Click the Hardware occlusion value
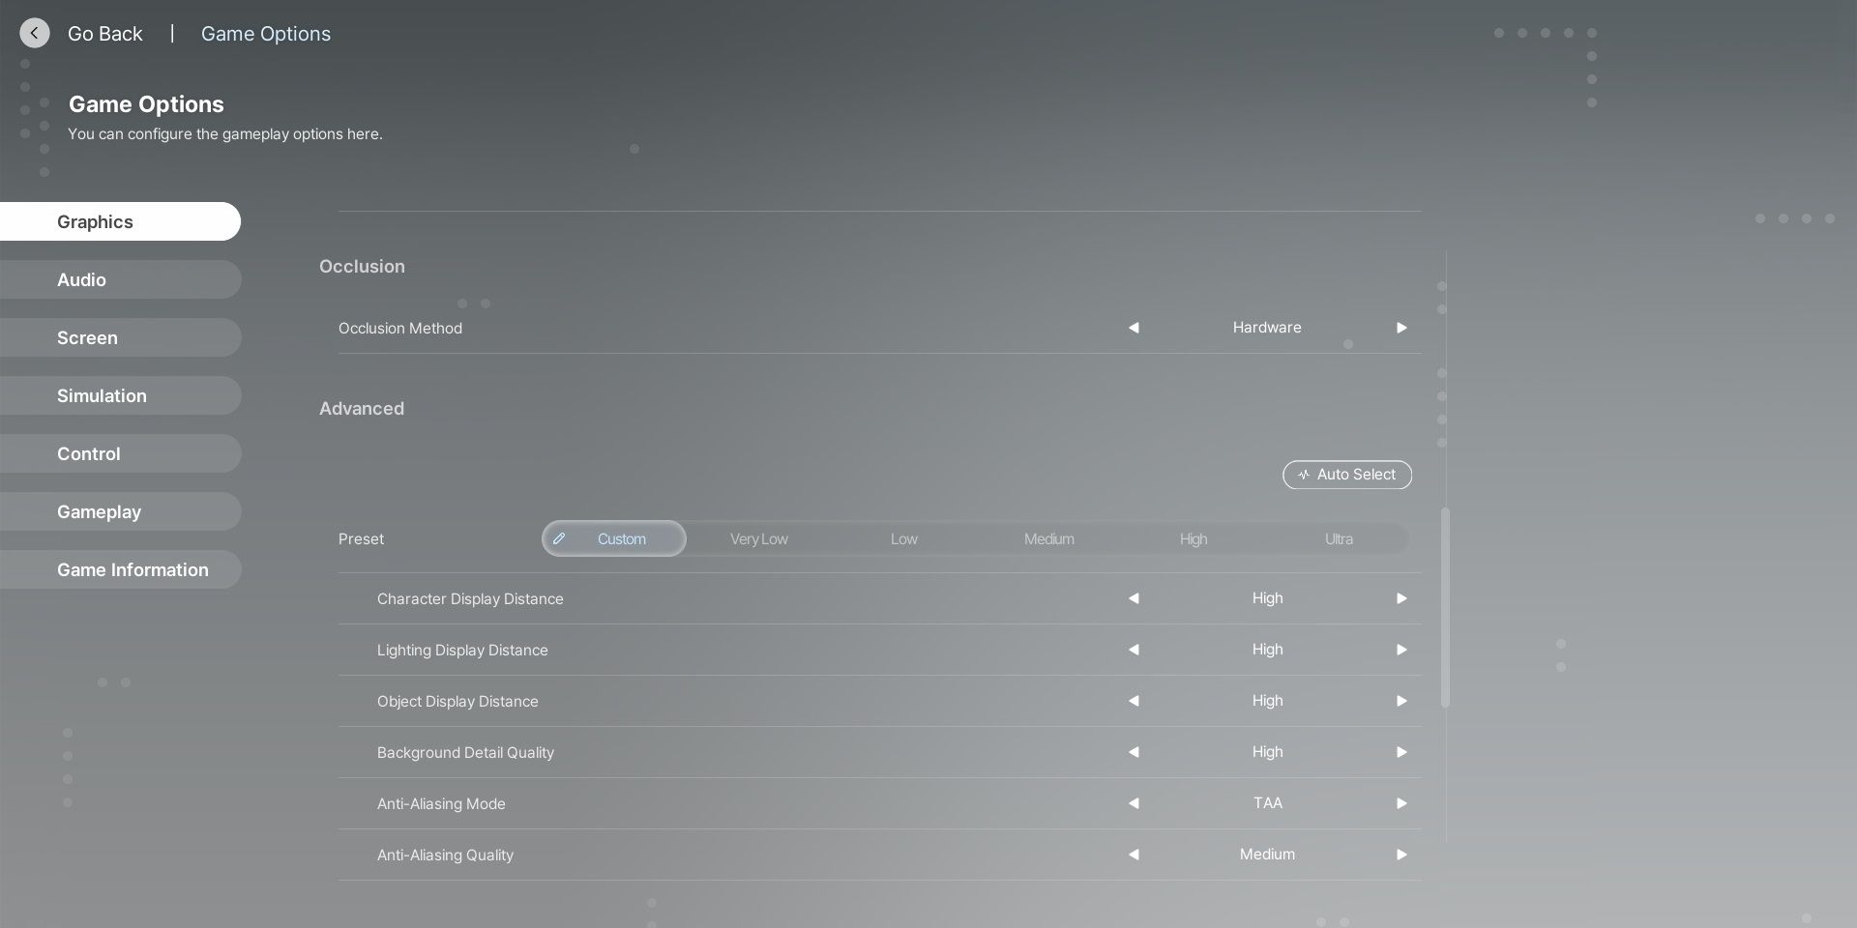This screenshot has width=1857, height=928. tap(1267, 328)
